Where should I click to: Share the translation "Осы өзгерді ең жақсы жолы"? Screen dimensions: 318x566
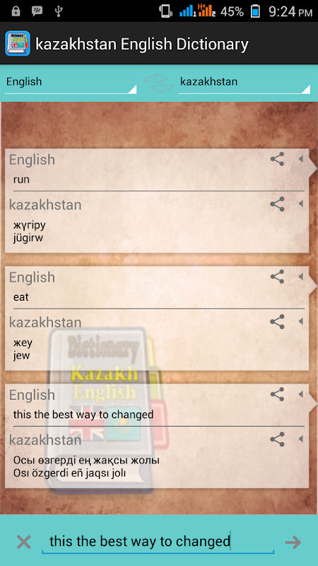click(277, 439)
